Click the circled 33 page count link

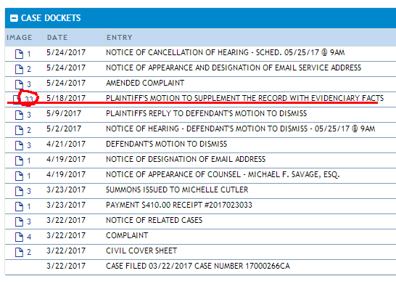[29, 99]
